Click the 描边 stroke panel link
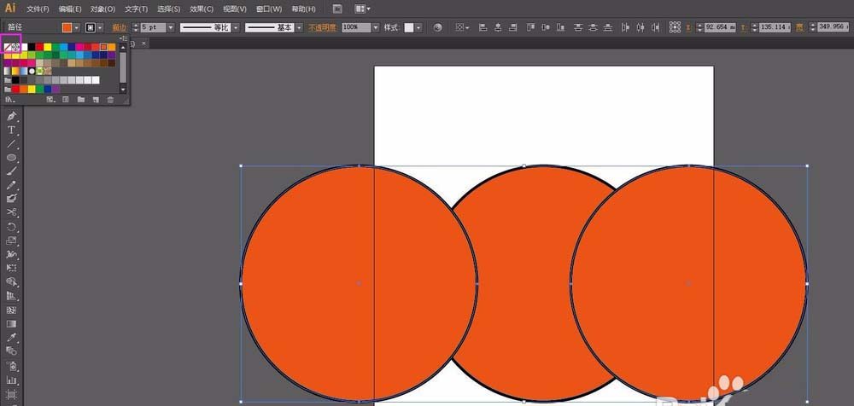 coord(120,27)
